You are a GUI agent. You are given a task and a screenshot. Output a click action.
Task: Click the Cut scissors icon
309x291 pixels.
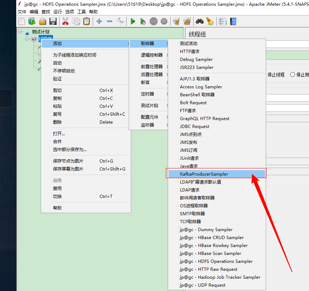[x=65, y=21]
